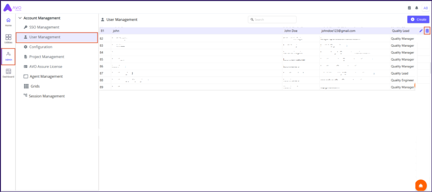The height and width of the screenshot is (192, 432).
Task: Open Session Management section
Action: click(46, 96)
